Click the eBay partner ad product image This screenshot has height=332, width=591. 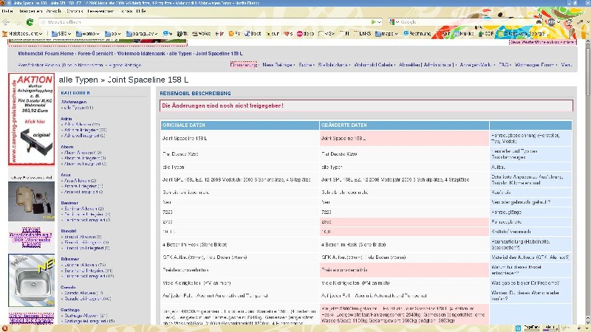pos(32,201)
